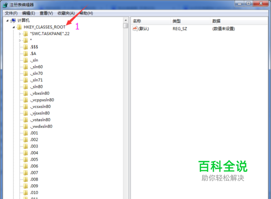Select the ._vcppxsln80 key label

42,100
